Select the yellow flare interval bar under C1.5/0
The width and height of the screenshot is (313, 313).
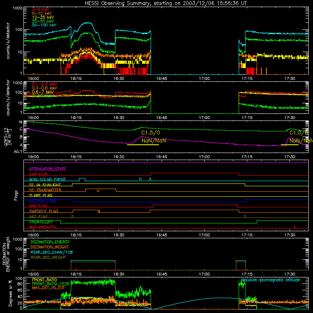(143, 145)
